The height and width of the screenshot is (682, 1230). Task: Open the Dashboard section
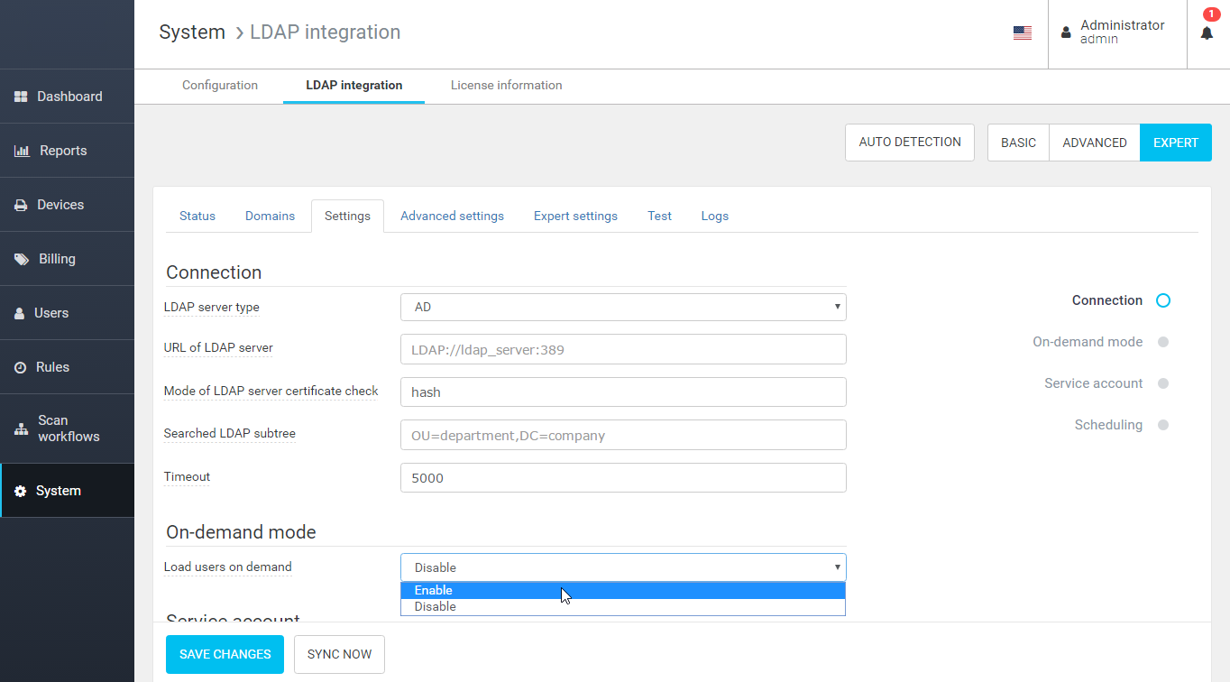pos(68,97)
